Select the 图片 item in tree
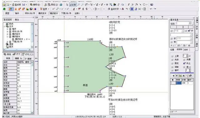 tap(11, 47)
